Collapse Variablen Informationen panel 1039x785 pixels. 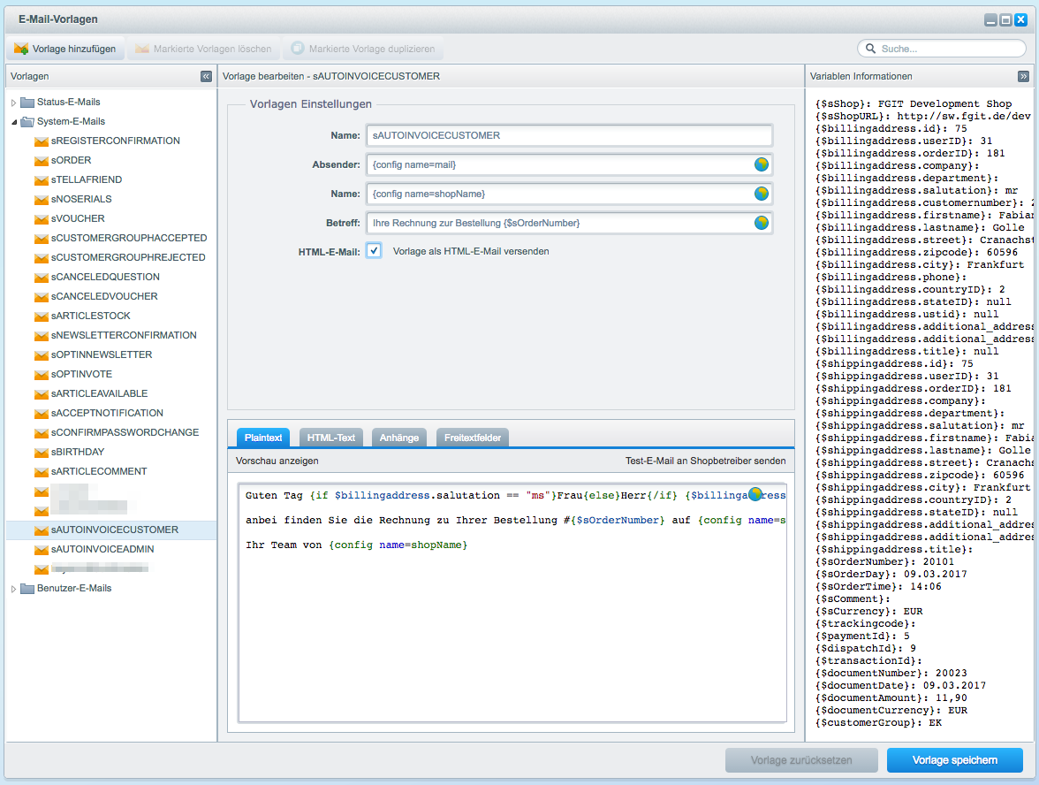click(1024, 76)
